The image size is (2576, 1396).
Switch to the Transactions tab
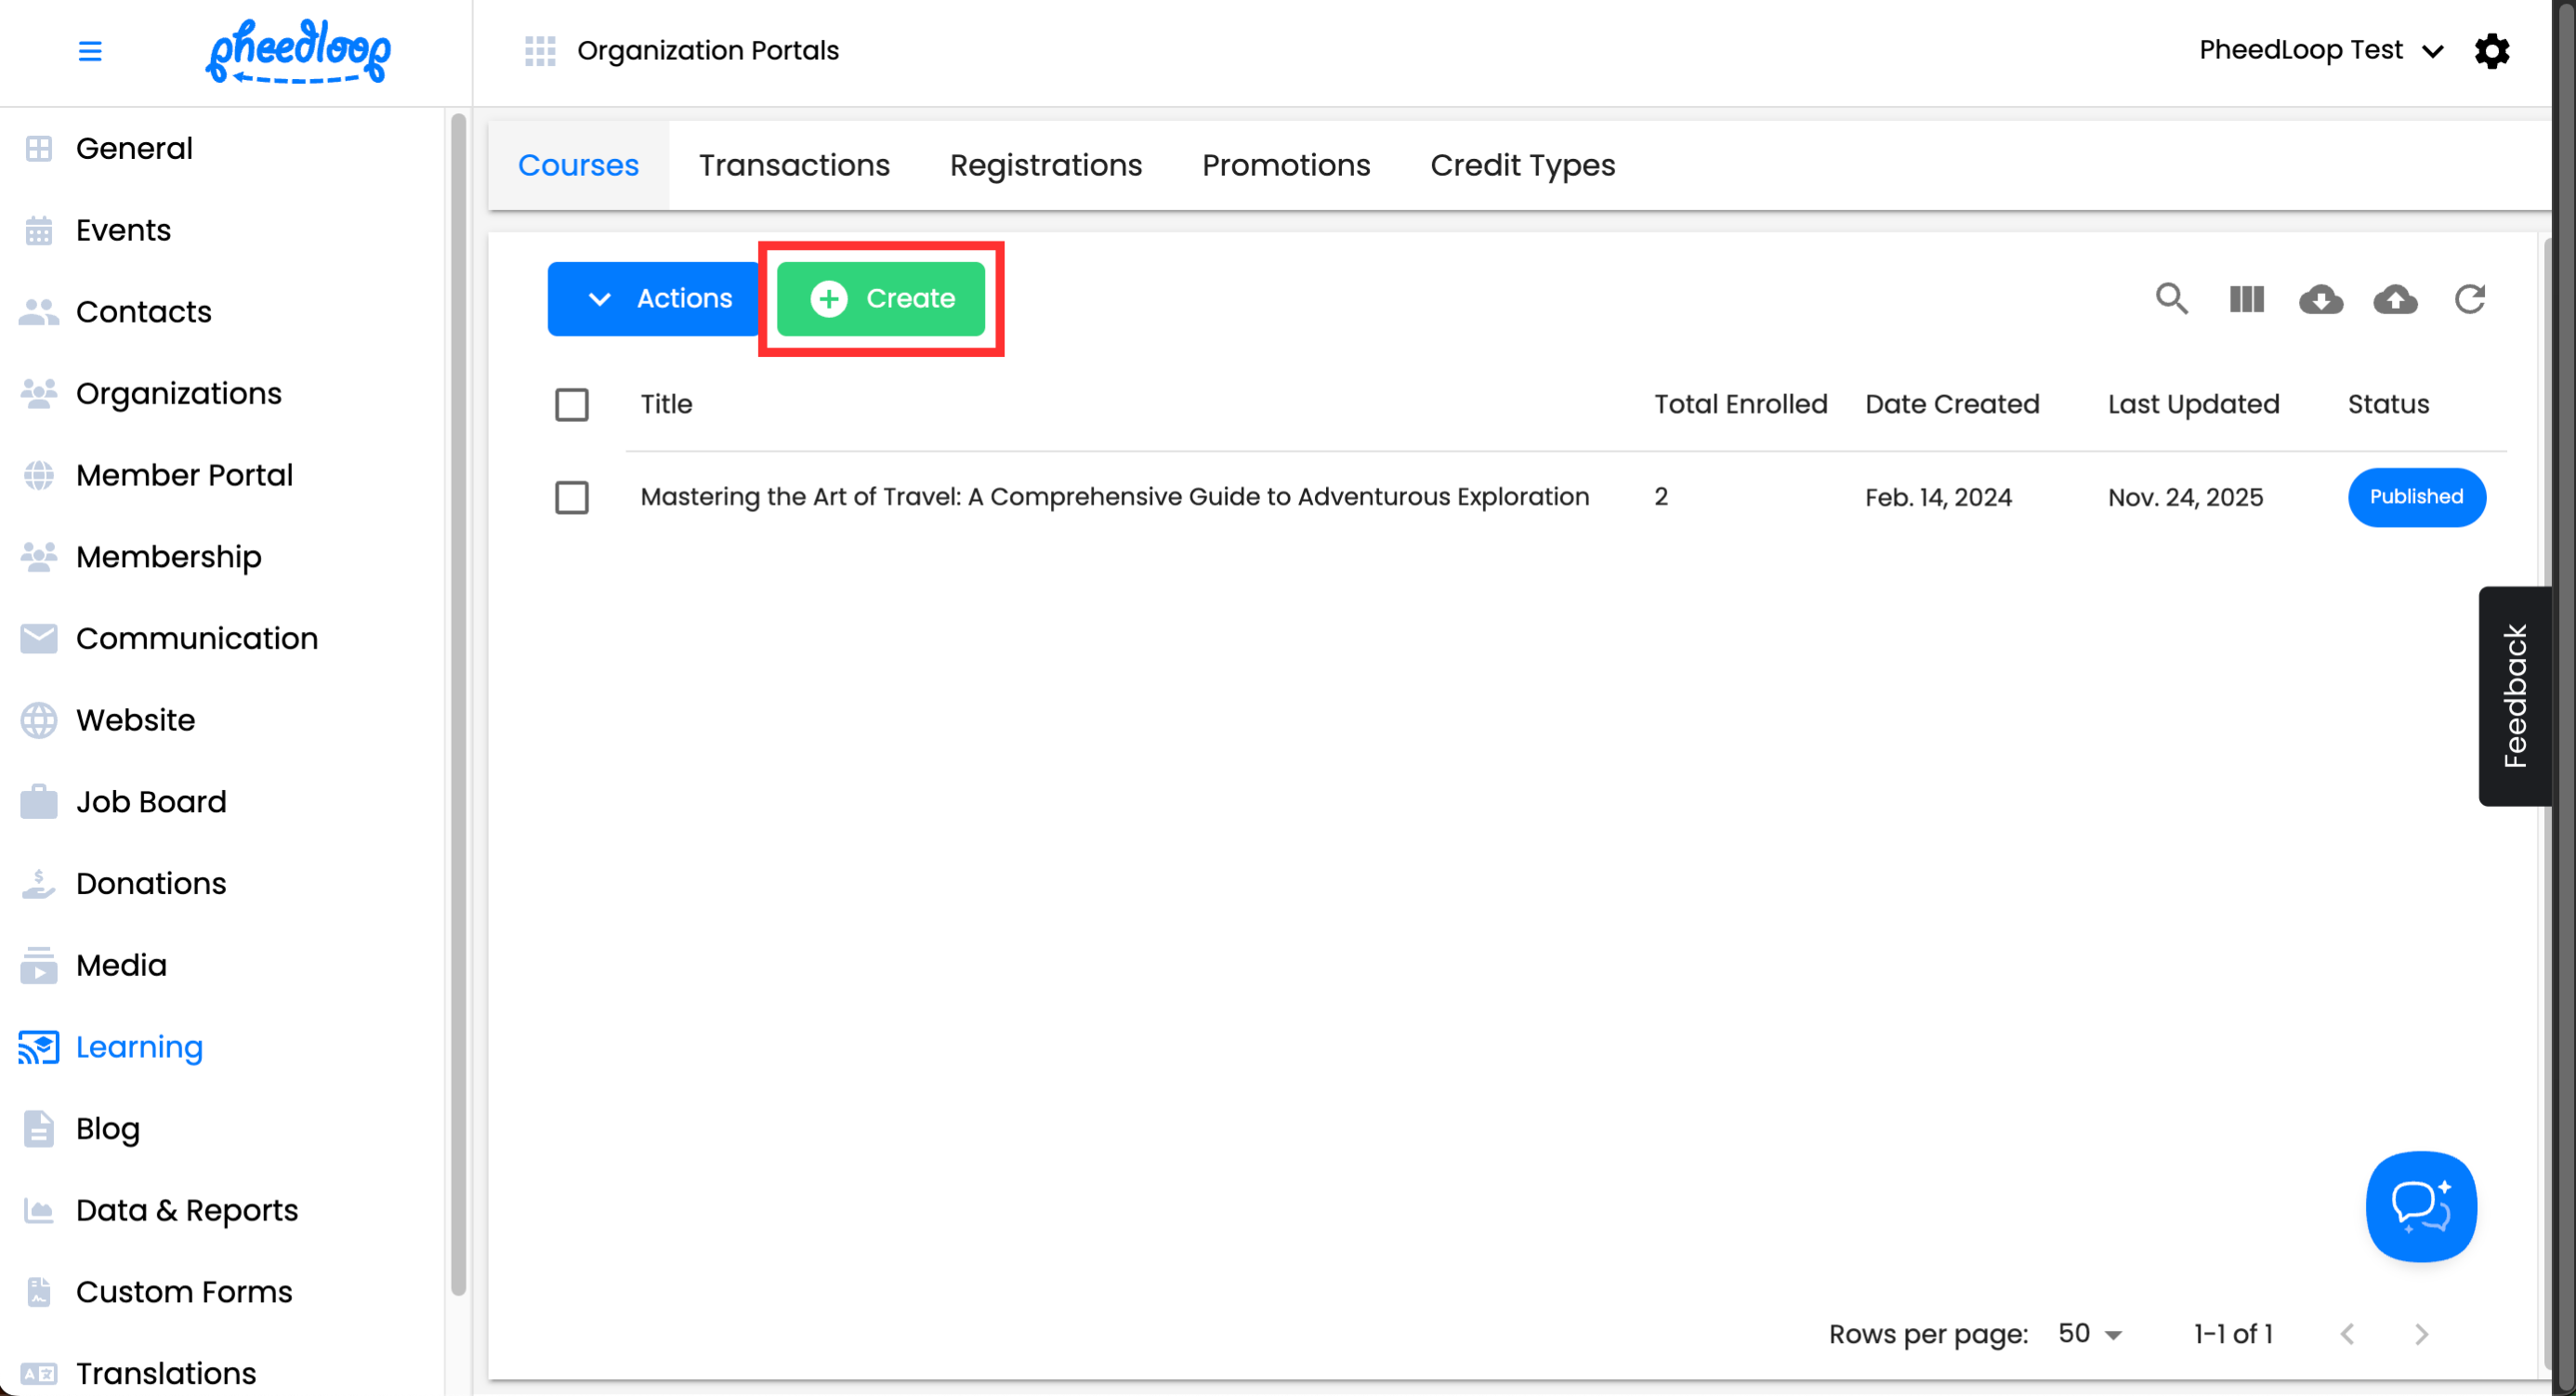tap(794, 165)
